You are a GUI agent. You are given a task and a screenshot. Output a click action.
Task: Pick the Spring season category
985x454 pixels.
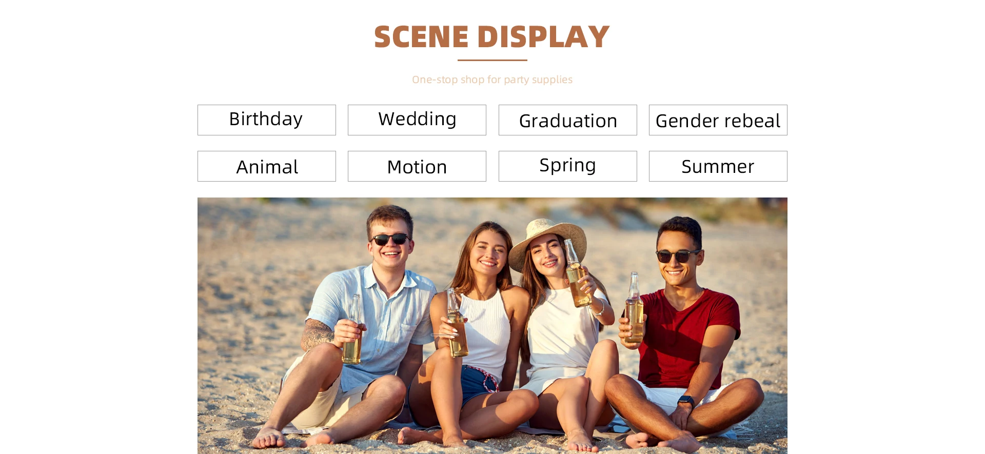point(568,166)
